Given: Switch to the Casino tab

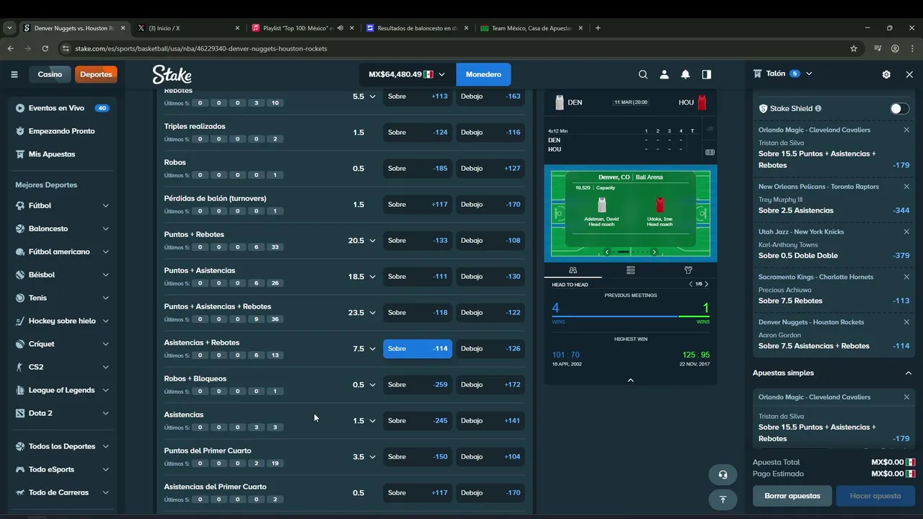Looking at the screenshot, I should point(50,74).
